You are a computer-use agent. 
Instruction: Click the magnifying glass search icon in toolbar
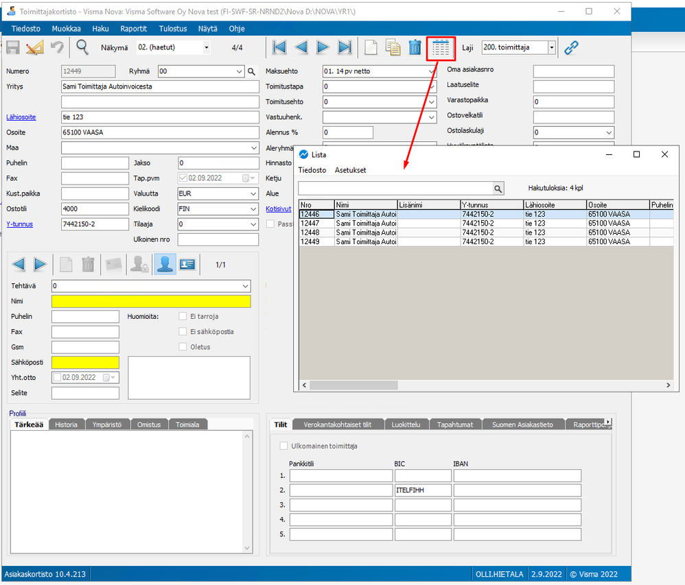click(82, 47)
